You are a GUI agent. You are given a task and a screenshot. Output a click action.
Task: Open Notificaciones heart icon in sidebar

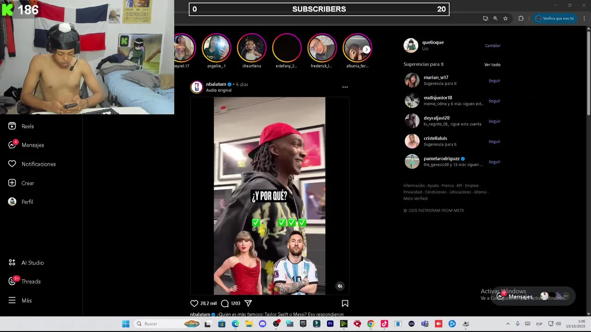(x=12, y=164)
